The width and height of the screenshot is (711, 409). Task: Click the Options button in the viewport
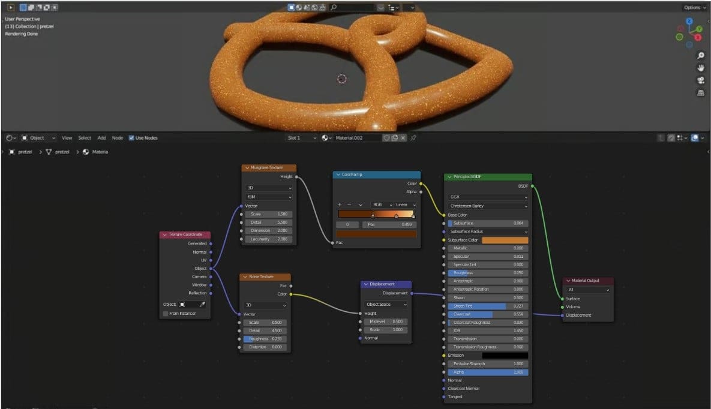[693, 8]
